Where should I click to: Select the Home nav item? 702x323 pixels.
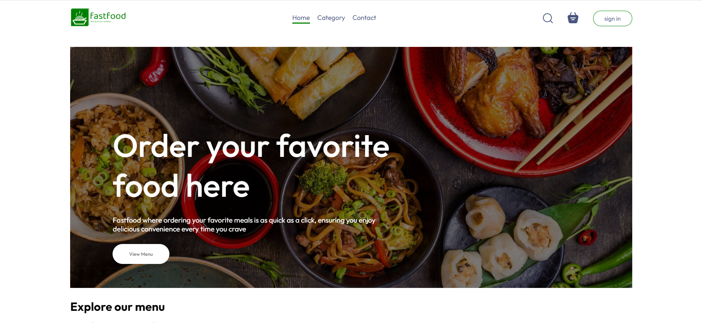tap(301, 18)
